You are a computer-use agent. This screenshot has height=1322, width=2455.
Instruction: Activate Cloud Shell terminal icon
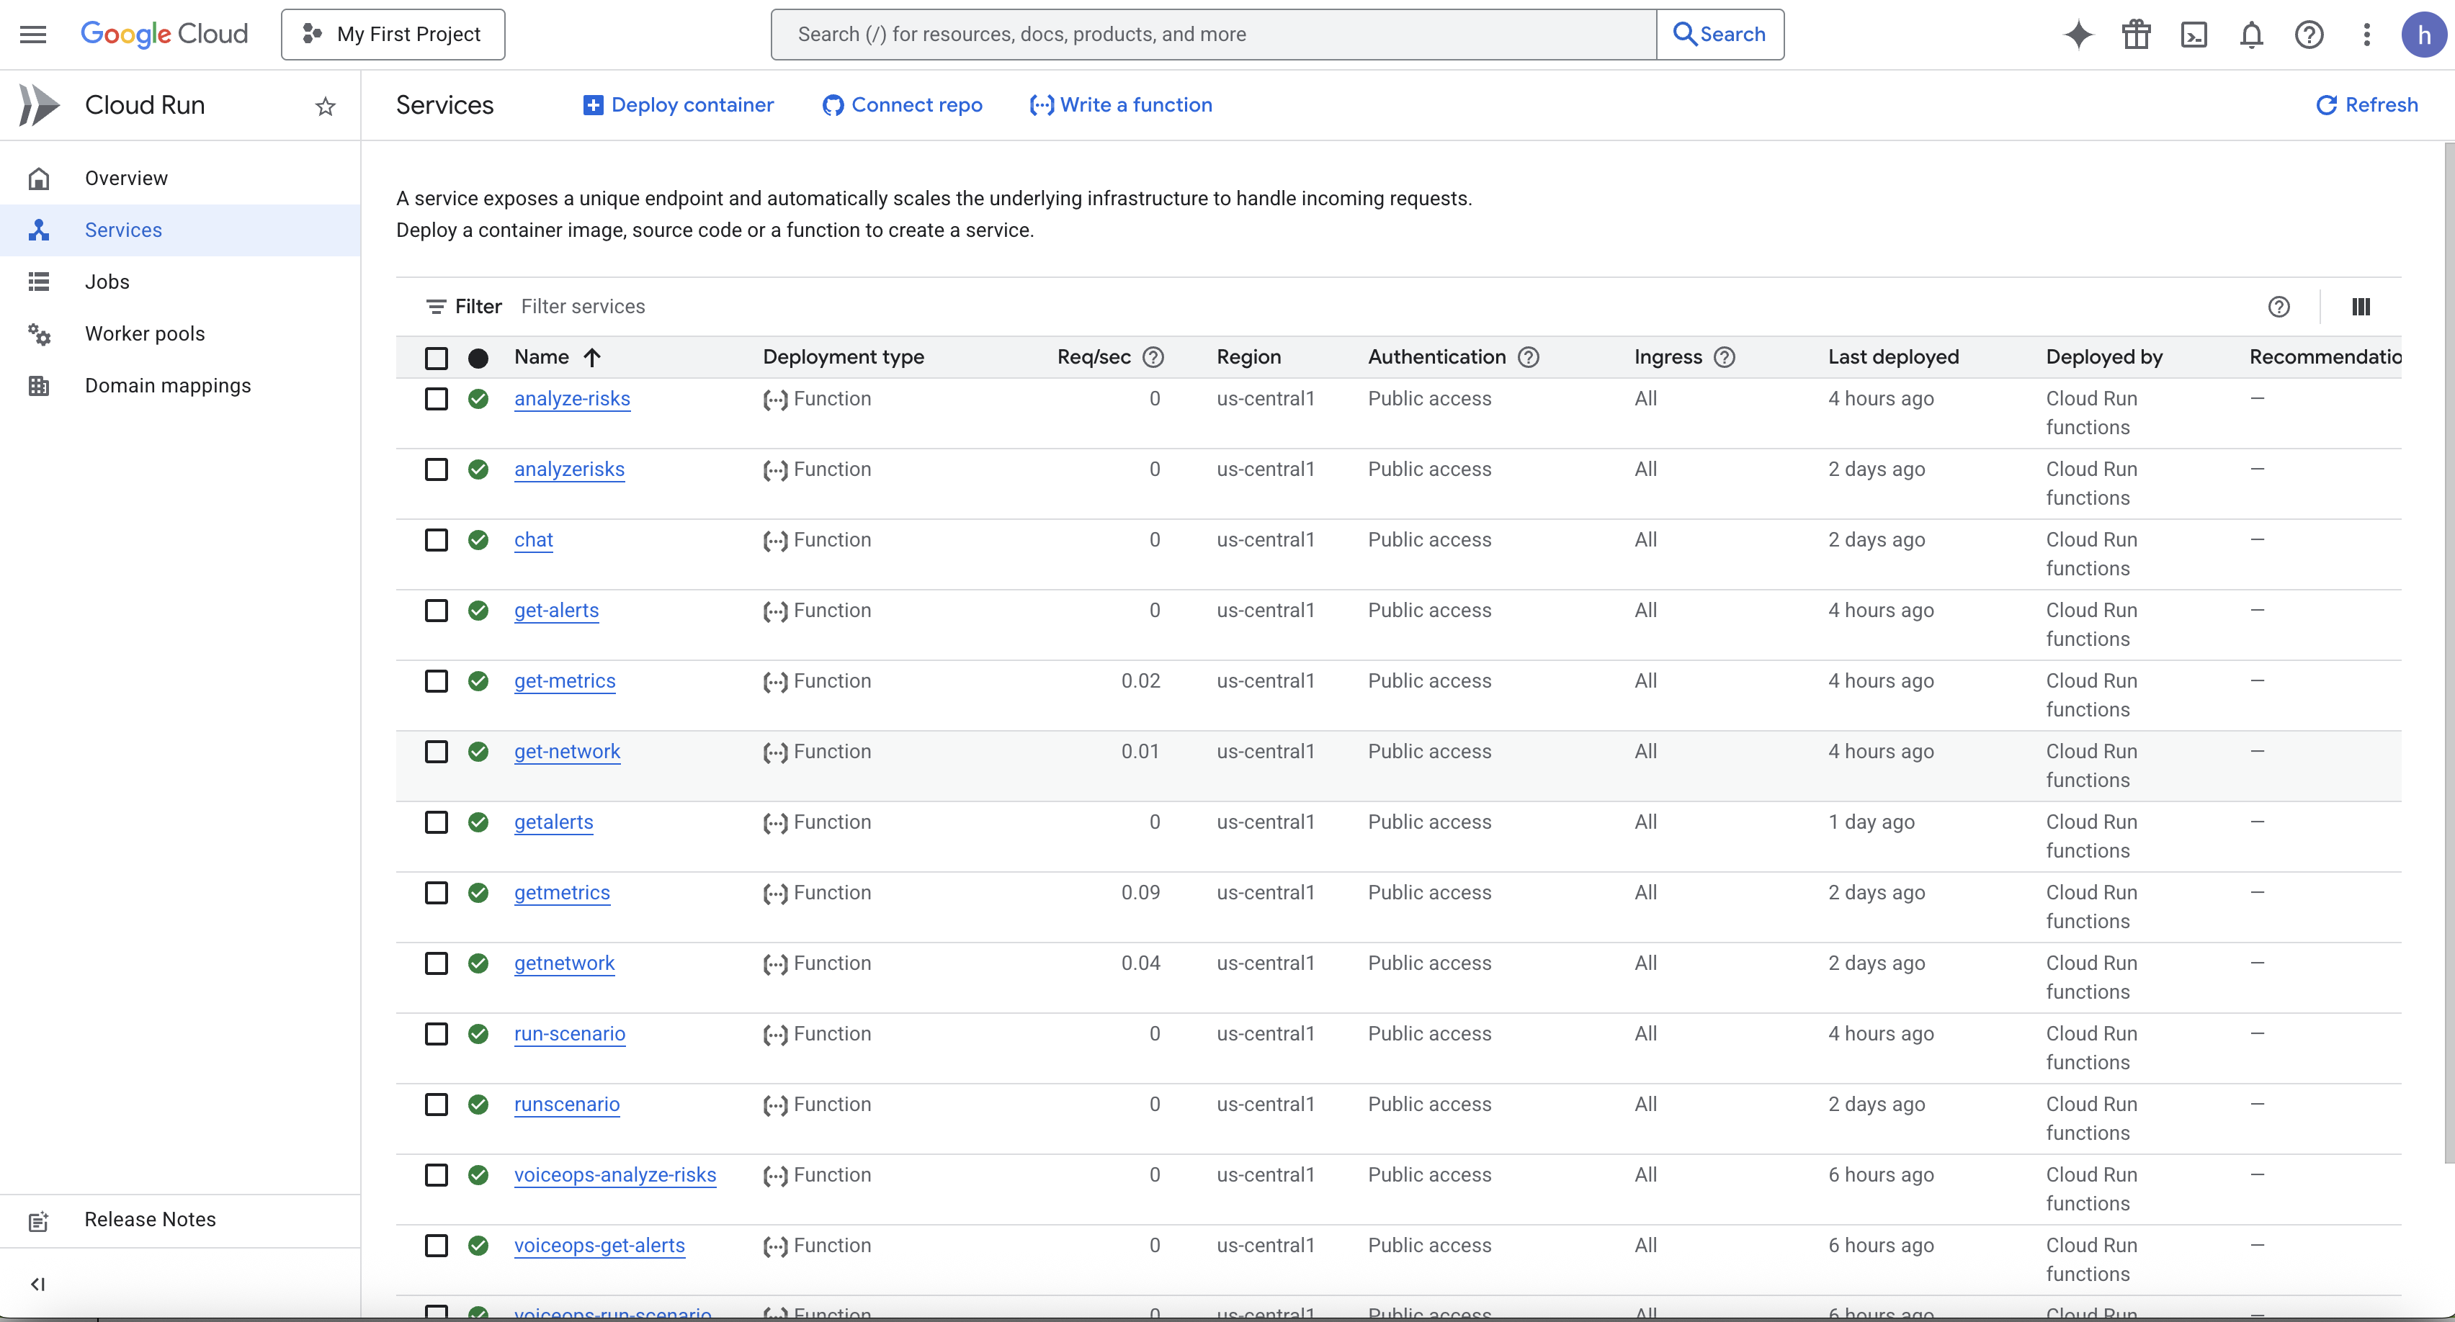[x=2193, y=35]
